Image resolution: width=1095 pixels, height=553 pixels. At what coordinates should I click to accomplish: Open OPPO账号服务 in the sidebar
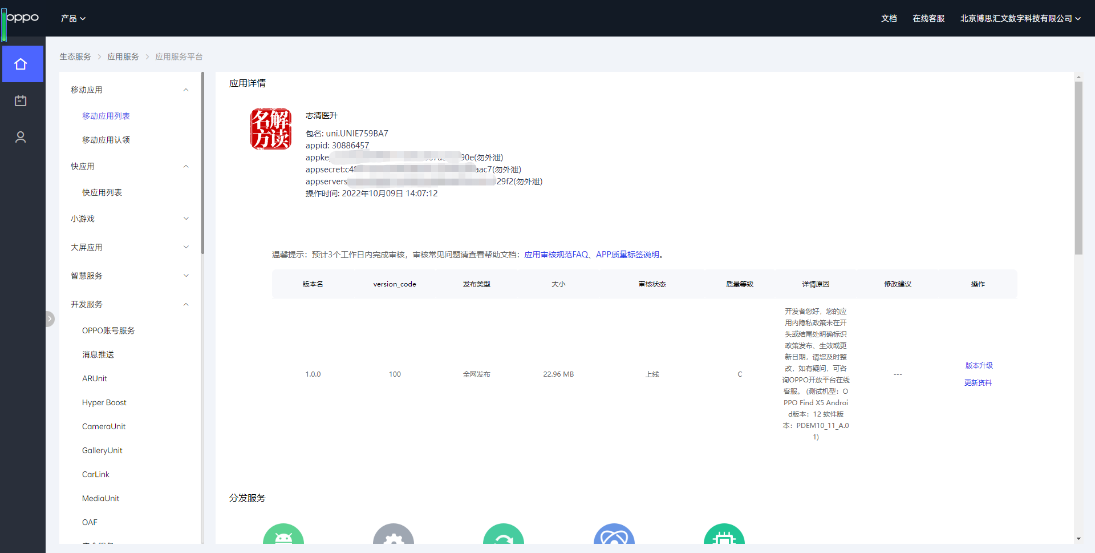pyautogui.click(x=108, y=330)
